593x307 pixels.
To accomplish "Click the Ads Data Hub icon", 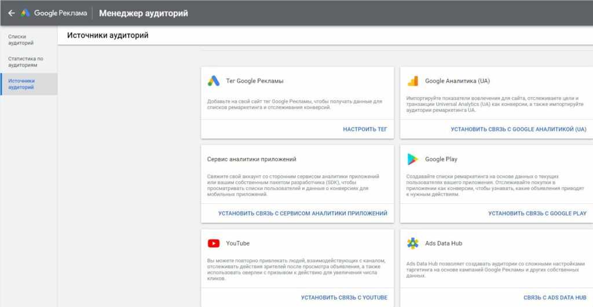I will (x=412, y=243).
